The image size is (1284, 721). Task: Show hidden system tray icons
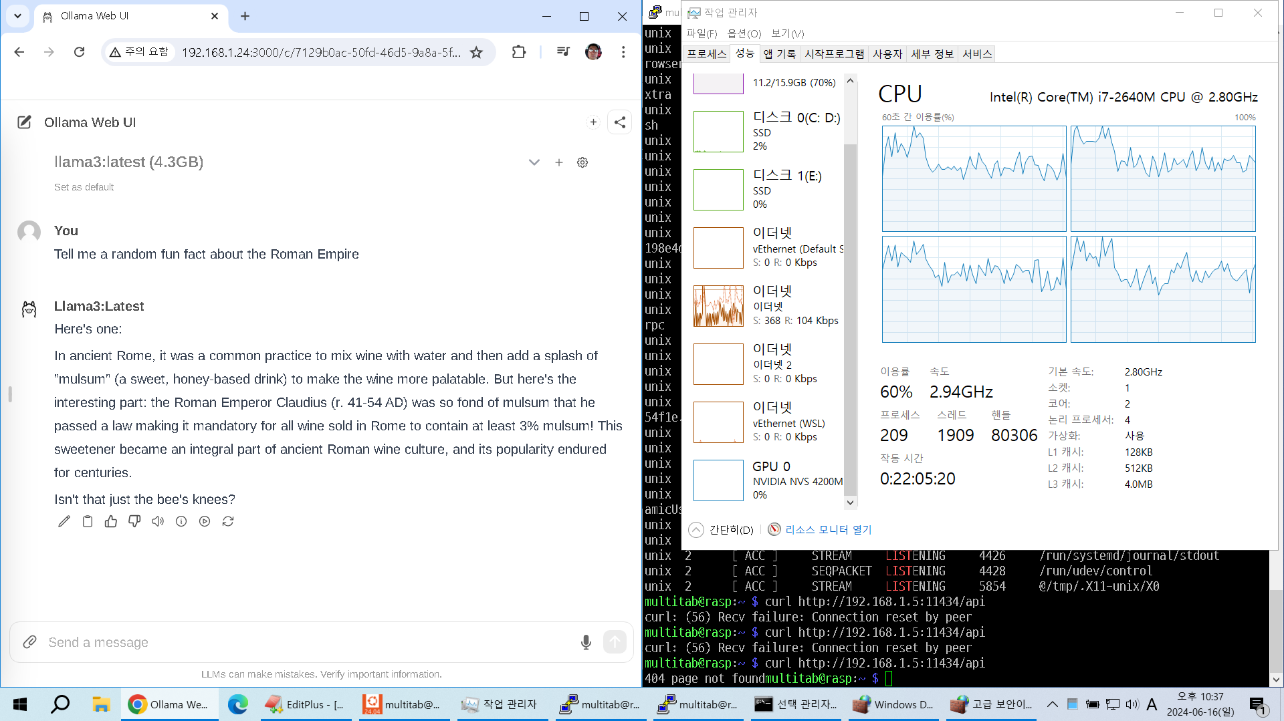pyautogui.click(x=1052, y=704)
